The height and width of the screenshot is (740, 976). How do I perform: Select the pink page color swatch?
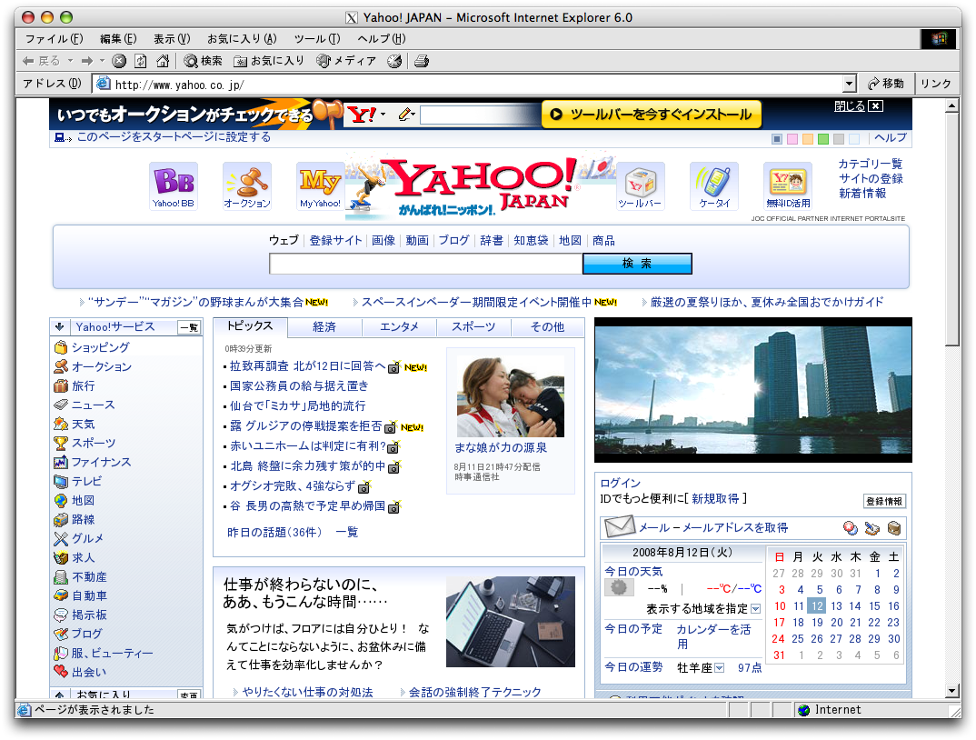pyautogui.click(x=792, y=139)
